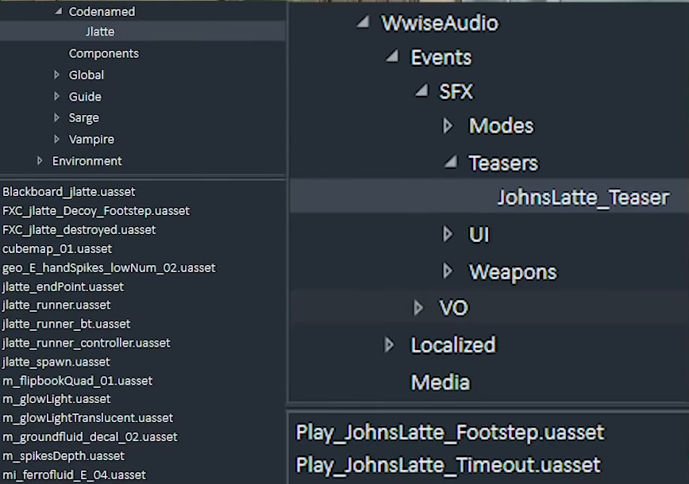The height and width of the screenshot is (484, 689).
Task: Open Play_JohnsLatte_Footstep.uasset file
Action: 449,432
